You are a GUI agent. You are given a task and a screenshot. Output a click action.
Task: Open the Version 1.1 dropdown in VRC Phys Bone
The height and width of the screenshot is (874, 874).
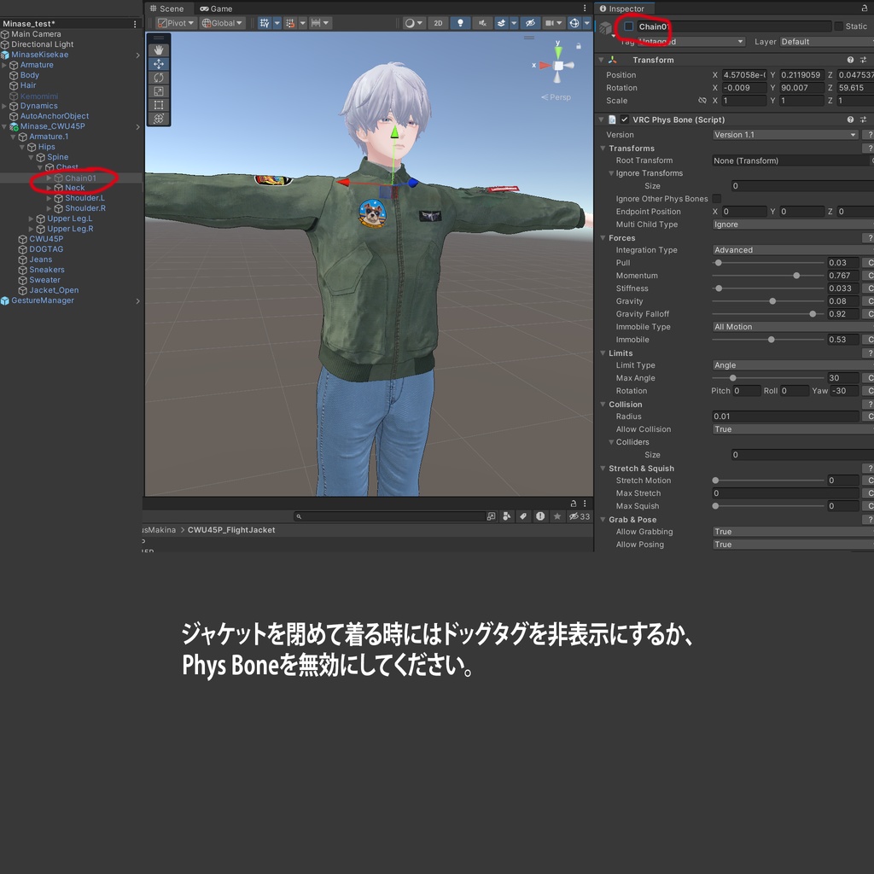[785, 134]
